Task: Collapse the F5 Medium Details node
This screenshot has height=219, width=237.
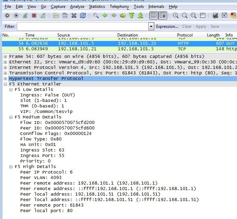Action: 11,117
